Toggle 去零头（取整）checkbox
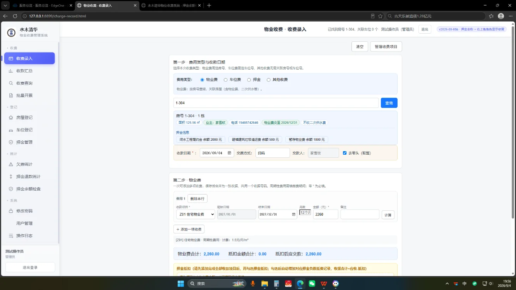The width and height of the screenshot is (516, 290). pyautogui.click(x=345, y=153)
